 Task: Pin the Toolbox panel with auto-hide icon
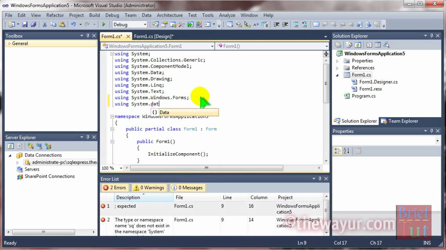pos(88,36)
